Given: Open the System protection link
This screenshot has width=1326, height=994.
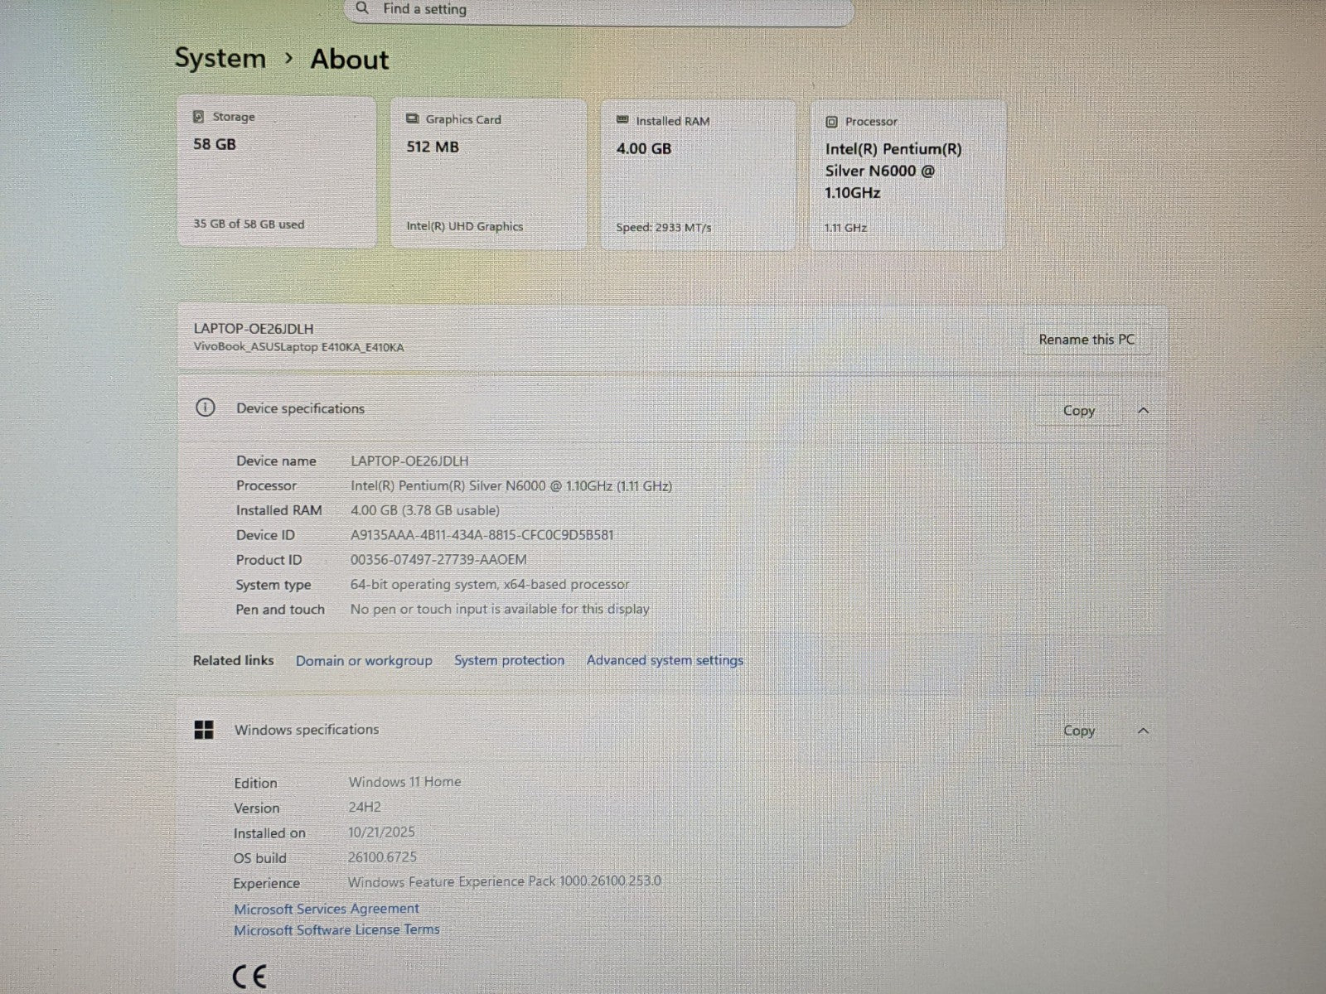Looking at the screenshot, I should (509, 660).
